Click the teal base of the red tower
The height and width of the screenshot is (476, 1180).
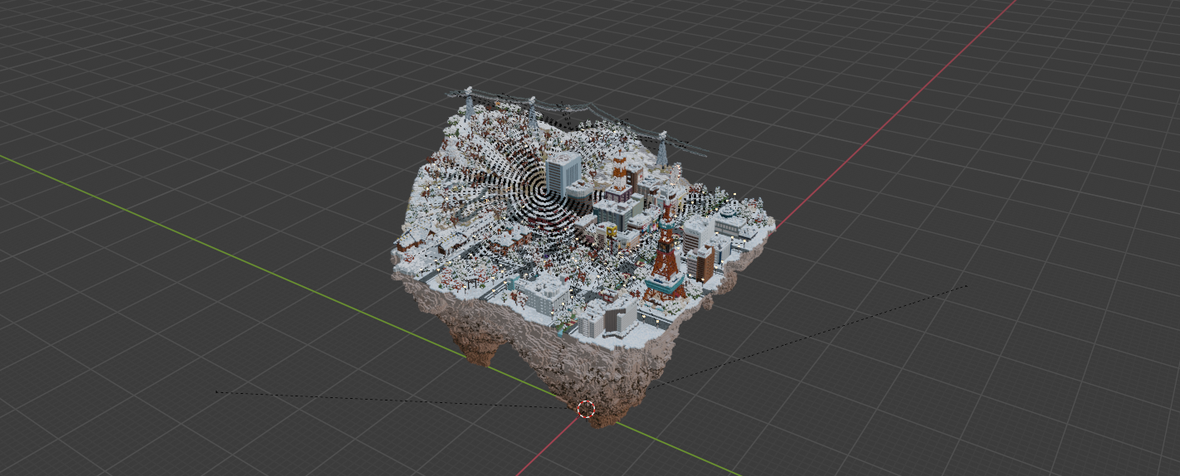[664, 292]
